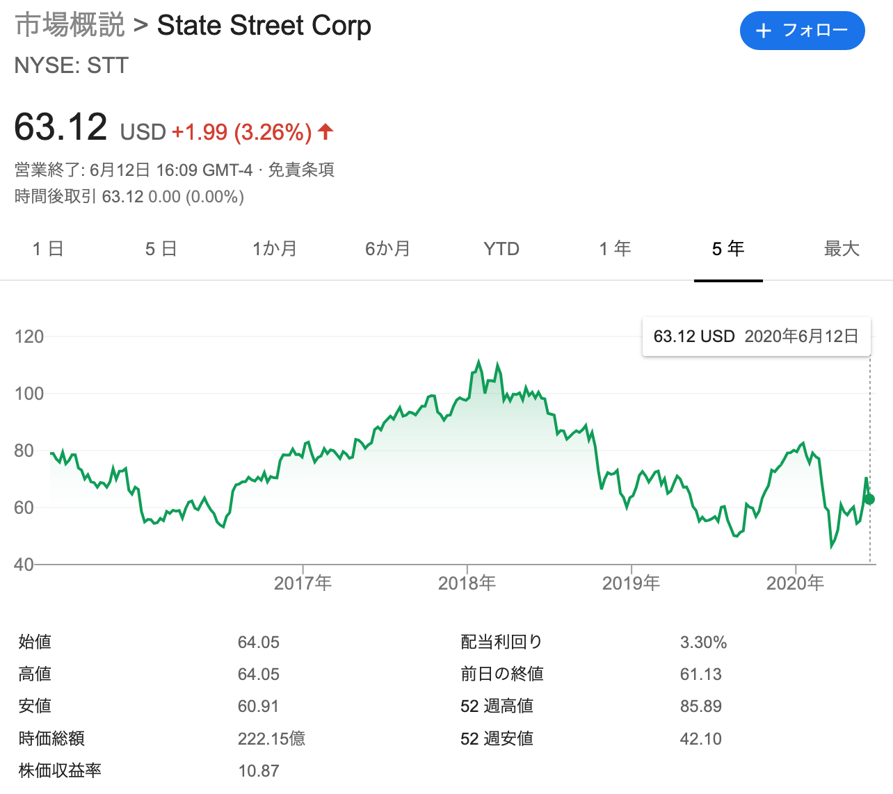Click the red upward arrow next to 3.26%
The image size is (893, 794).
pos(325,131)
